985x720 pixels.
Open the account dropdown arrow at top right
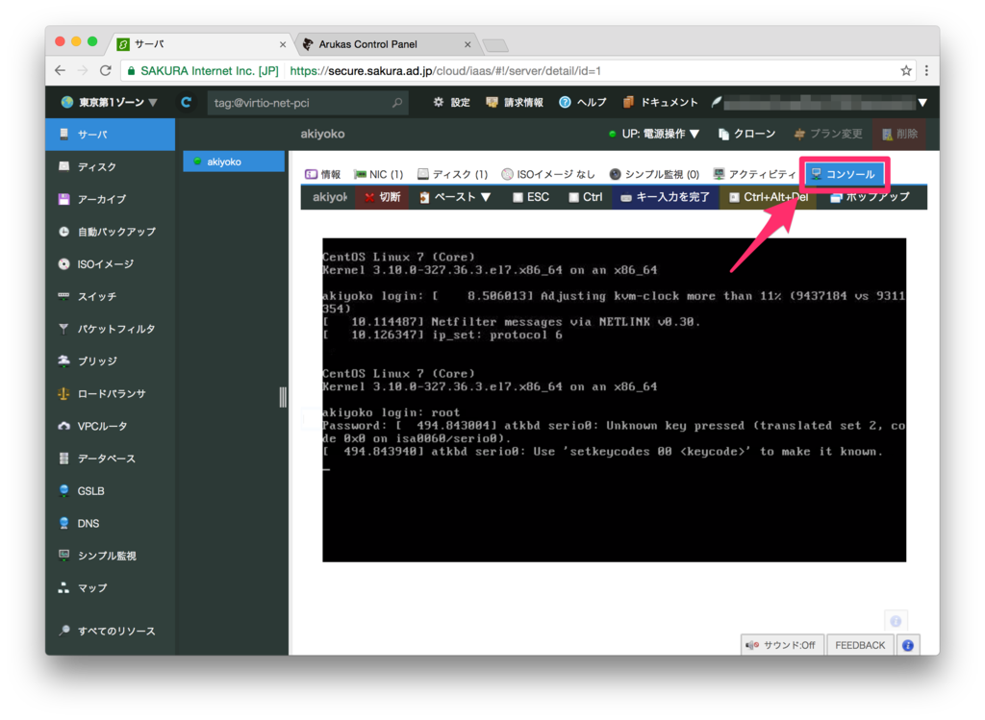coord(922,102)
